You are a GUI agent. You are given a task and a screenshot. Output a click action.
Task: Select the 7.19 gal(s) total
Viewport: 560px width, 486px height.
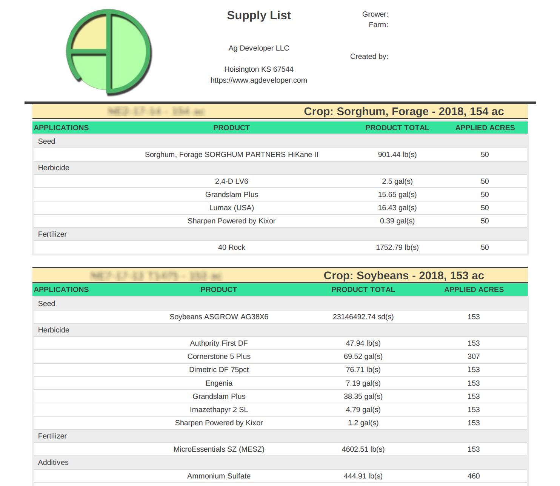363,383
